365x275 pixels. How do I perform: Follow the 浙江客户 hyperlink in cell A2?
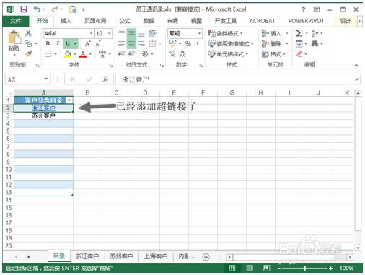pyautogui.click(x=43, y=108)
